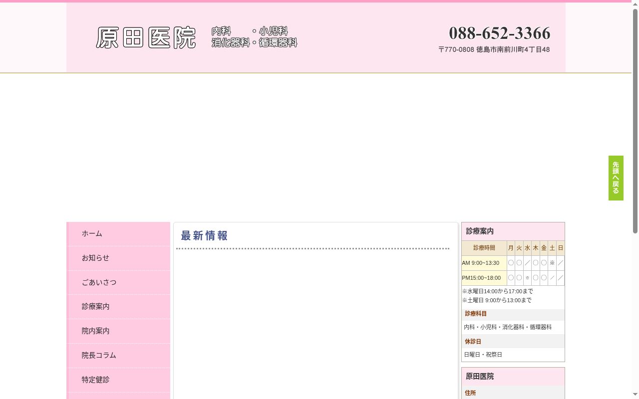Click the phone number 088-652-3366

(x=499, y=33)
